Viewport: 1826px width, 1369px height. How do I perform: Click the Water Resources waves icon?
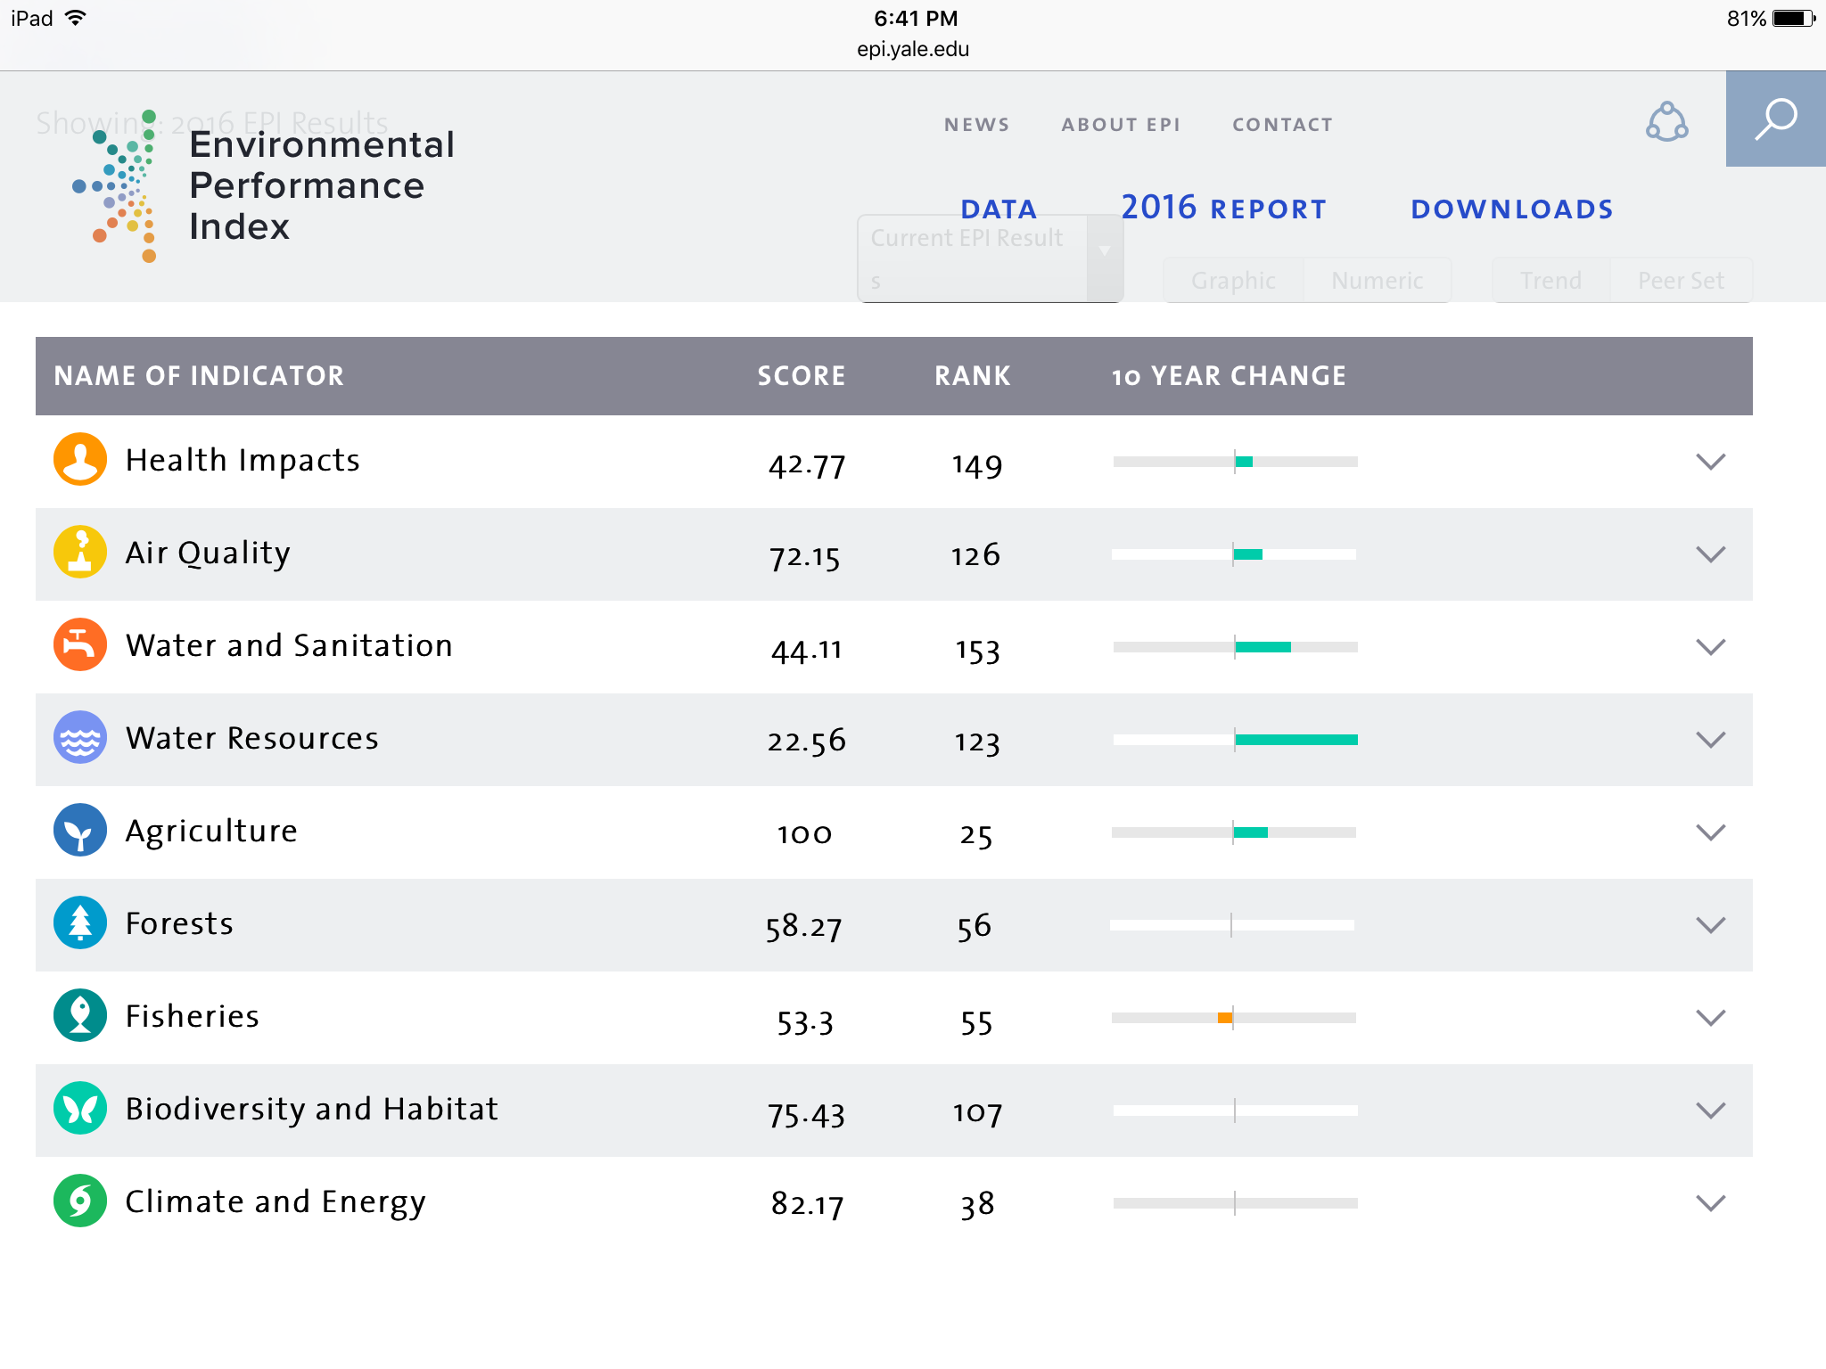pyautogui.click(x=80, y=738)
